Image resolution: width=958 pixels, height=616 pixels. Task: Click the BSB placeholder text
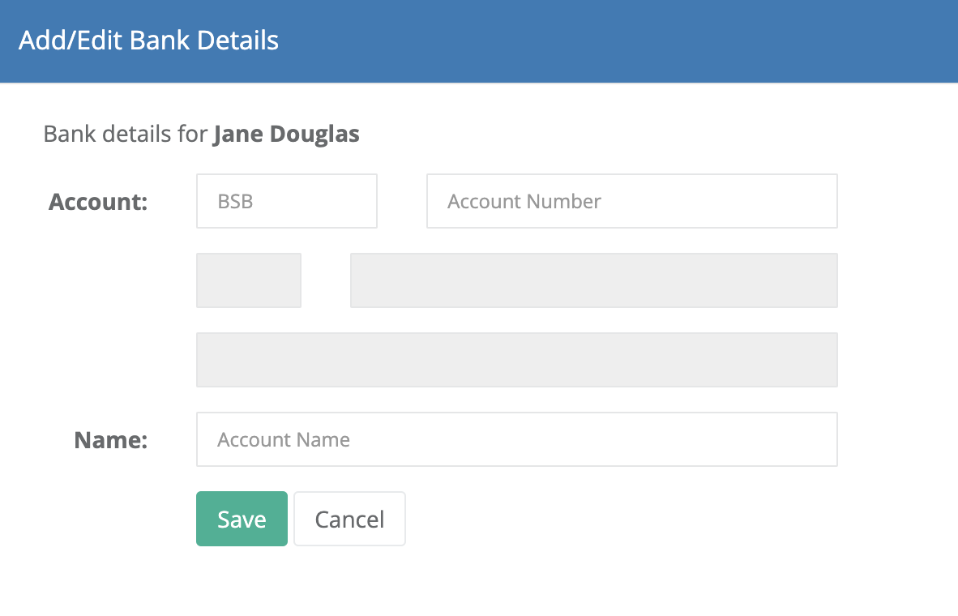pos(235,201)
